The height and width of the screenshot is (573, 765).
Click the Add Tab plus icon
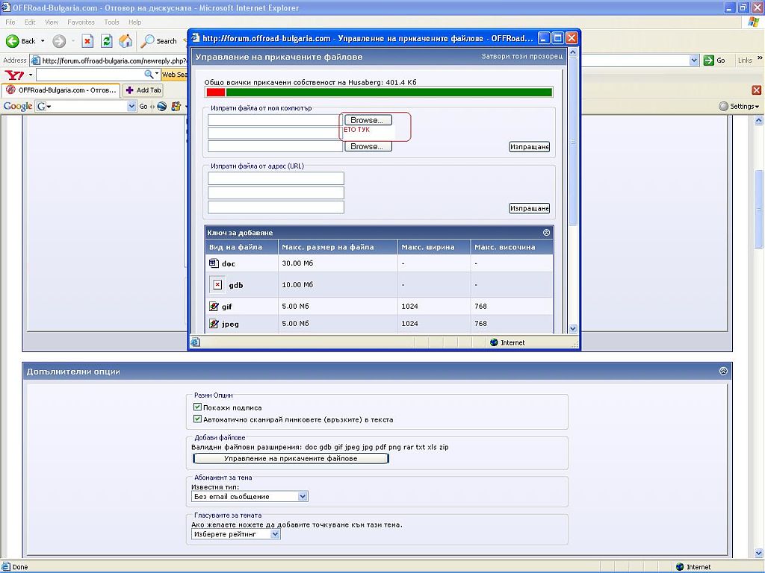[130, 90]
